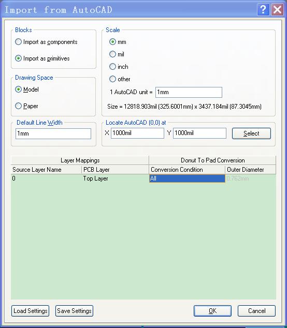
Task: Click the X coordinate field
Action: [137, 133]
